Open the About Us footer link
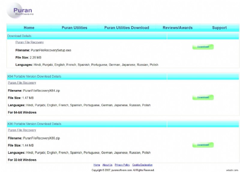The image size is (240, 172). [107, 165]
